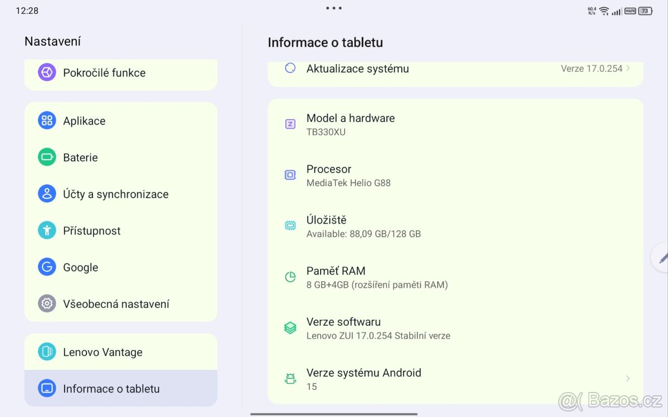This screenshot has width=668, height=417.
Task: Tap the Paměť RAM pie icon
Action: point(289,277)
